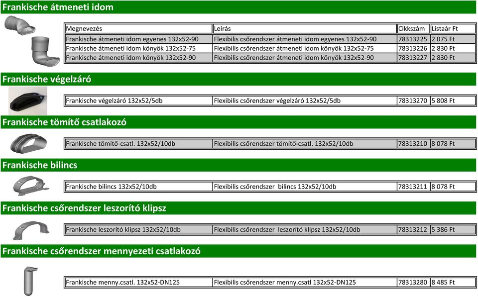The height and width of the screenshot is (297, 478).
Task: Click article number 78313212
Action: tap(413, 229)
